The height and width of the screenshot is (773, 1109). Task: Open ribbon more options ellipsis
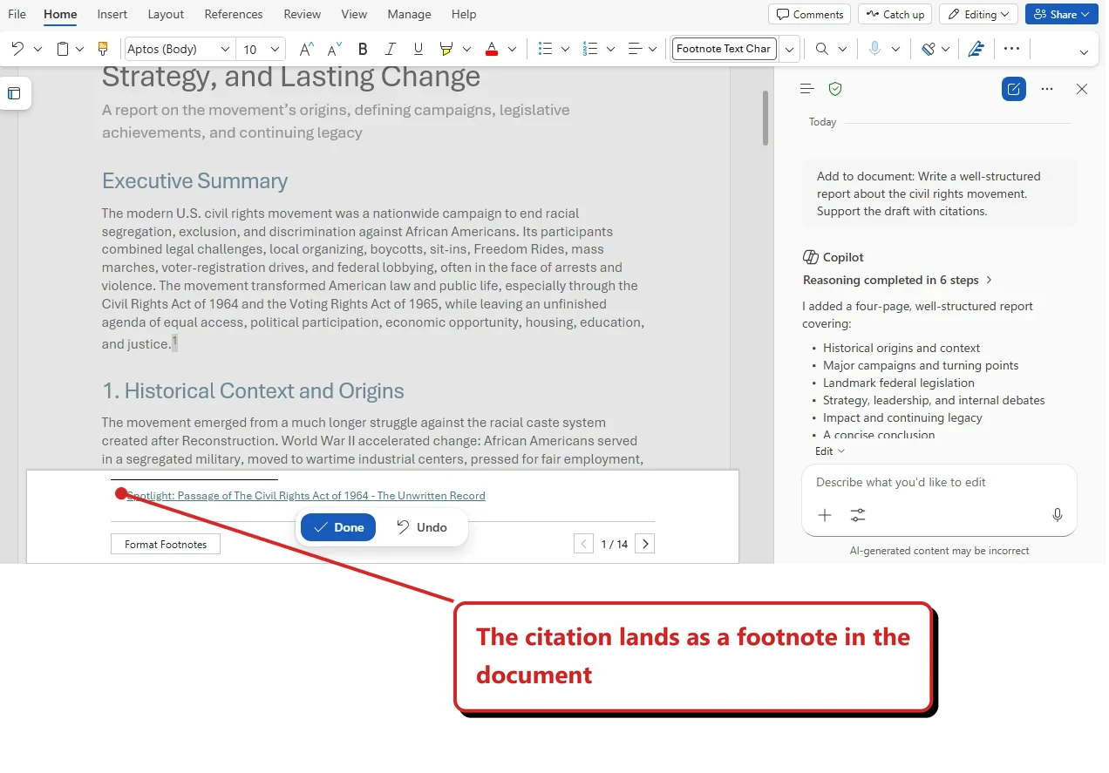[1011, 49]
